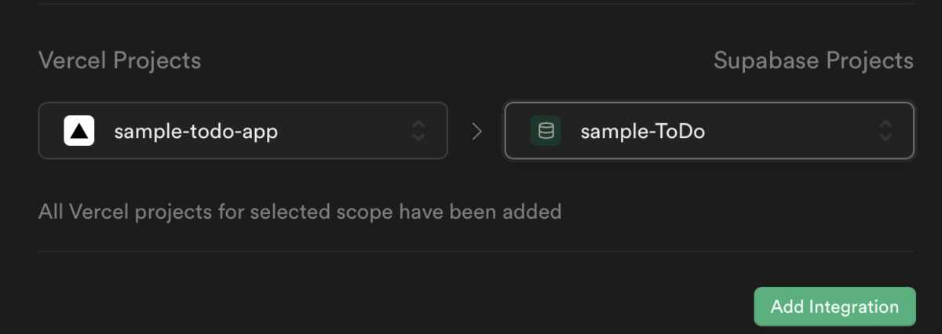Open the Supabase project dropdown
The height and width of the screenshot is (334, 942).
[x=710, y=131]
